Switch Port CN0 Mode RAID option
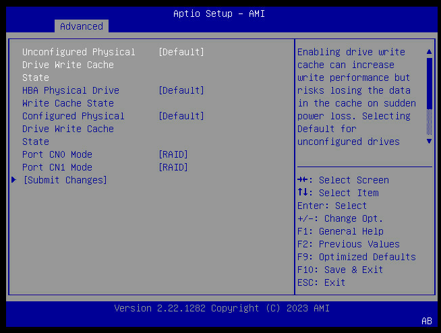441x333 pixels. [173, 154]
